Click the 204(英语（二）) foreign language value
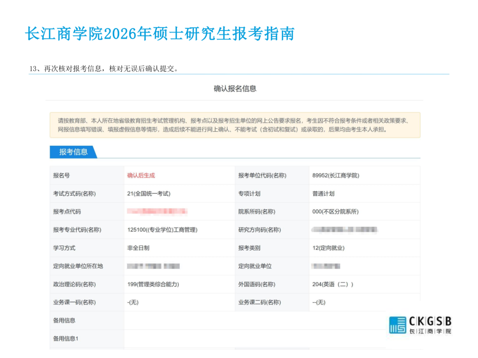 [x=333, y=284]
